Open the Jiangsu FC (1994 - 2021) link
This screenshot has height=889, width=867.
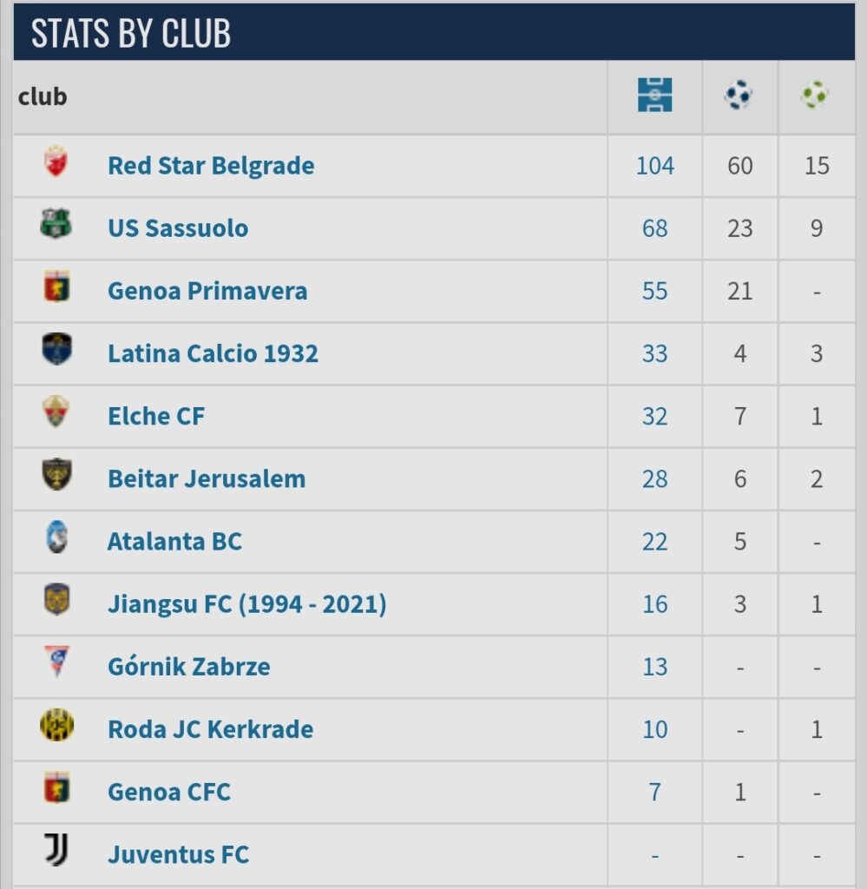click(247, 604)
